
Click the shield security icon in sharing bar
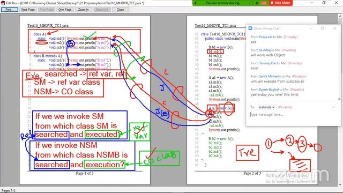257,3
